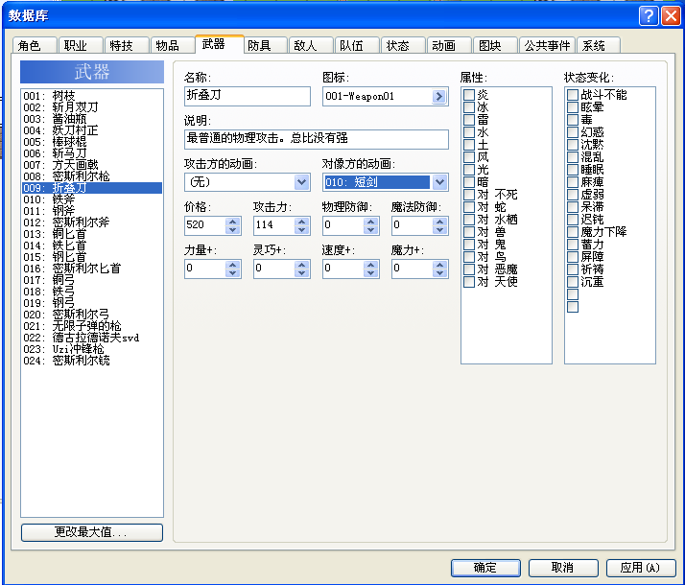The width and height of the screenshot is (685, 585).
Task: Increase 魔力+ with its up arrow
Action: tap(440, 265)
